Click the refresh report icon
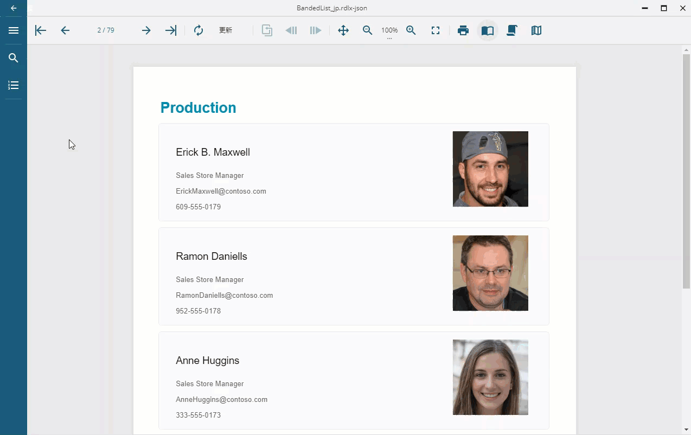691x435 pixels. pyautogui.click(x=199, y=30)
